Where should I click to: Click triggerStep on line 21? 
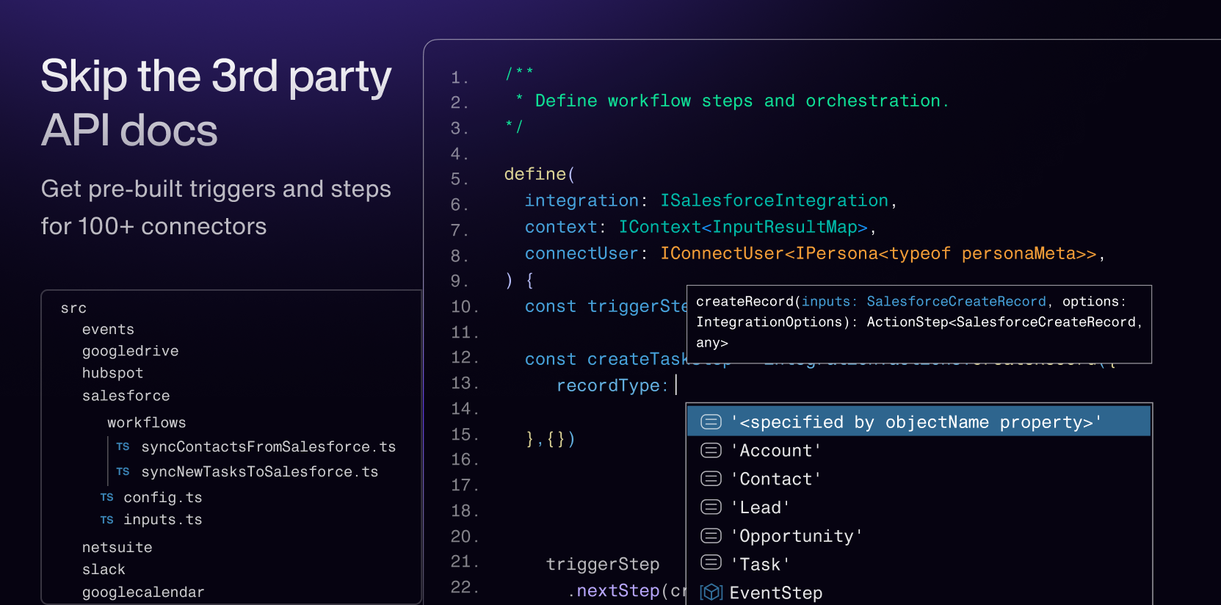click(x=602, y=565)
